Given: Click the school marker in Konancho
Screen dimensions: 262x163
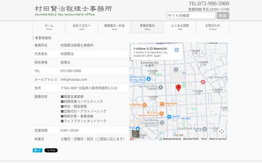Looking at the screenshot, I should (176, 70).
